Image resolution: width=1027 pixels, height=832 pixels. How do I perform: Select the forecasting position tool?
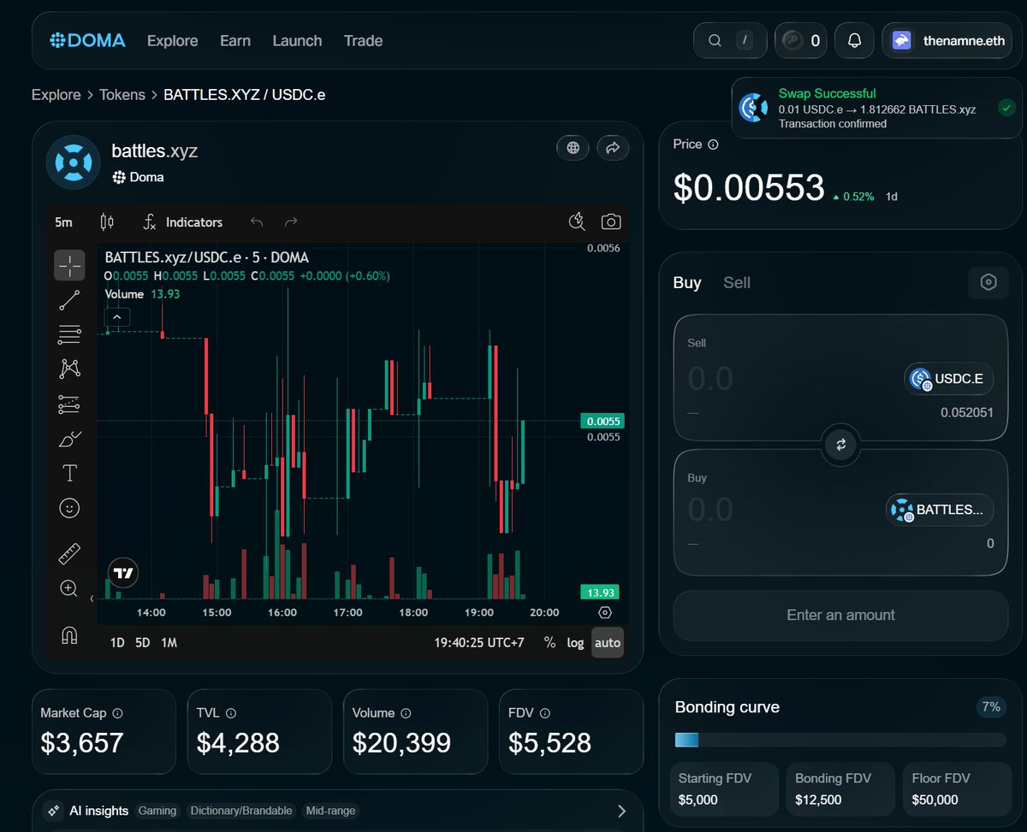point(69,404)
